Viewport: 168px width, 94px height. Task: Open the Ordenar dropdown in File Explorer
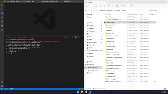pos(124,6)
